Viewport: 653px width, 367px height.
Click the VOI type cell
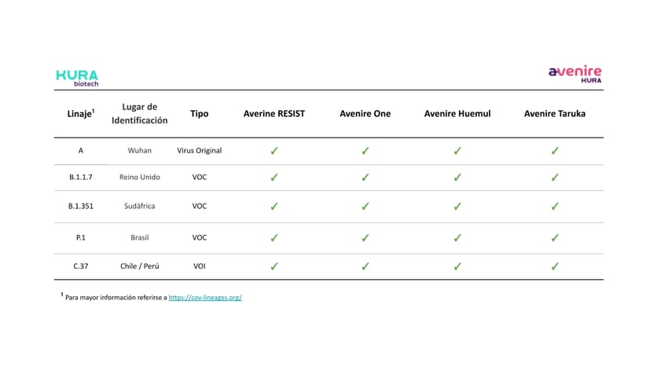pos(199,266)
